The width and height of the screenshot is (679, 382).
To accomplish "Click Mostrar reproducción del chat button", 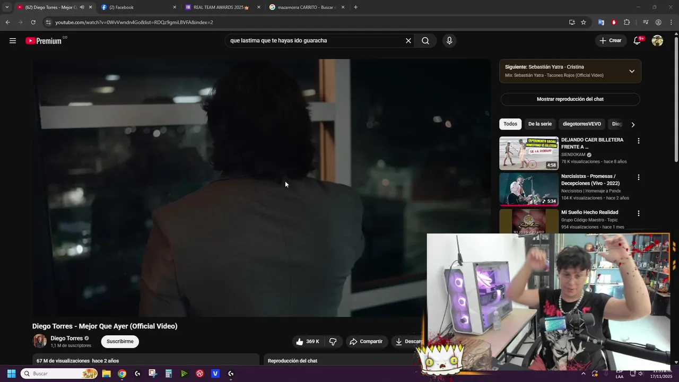I will coord(570,99).
